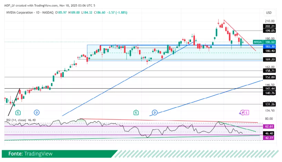Select the purple 42.77 RSI level label
The height and width of the screenshot is (162, 282).
tap(269, 138)
